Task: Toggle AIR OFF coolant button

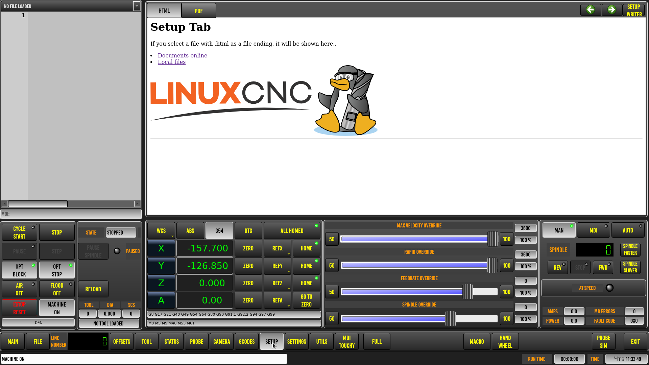Action: coord(19,289)
